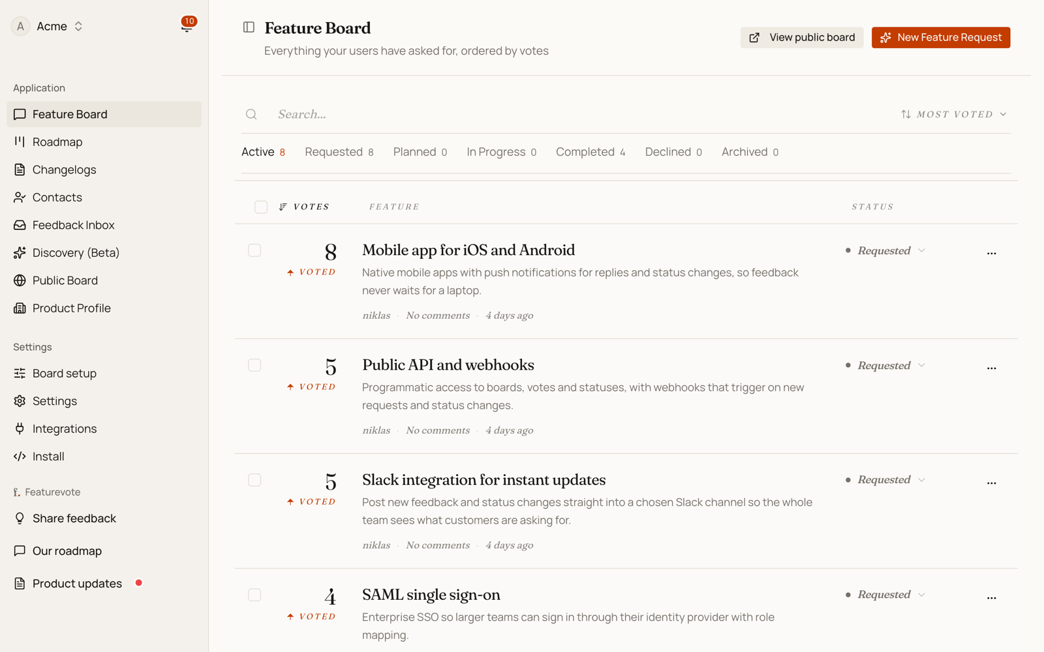
Task: Open status dropdown for Slack integration row
Action: [x=885, y=480]
